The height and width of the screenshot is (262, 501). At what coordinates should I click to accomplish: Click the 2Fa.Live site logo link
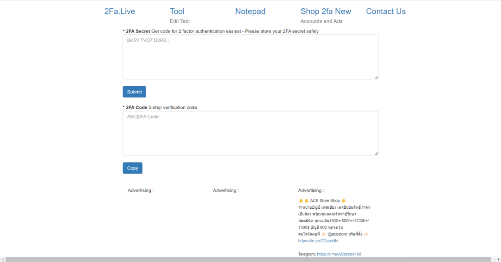tap(120, 12)
